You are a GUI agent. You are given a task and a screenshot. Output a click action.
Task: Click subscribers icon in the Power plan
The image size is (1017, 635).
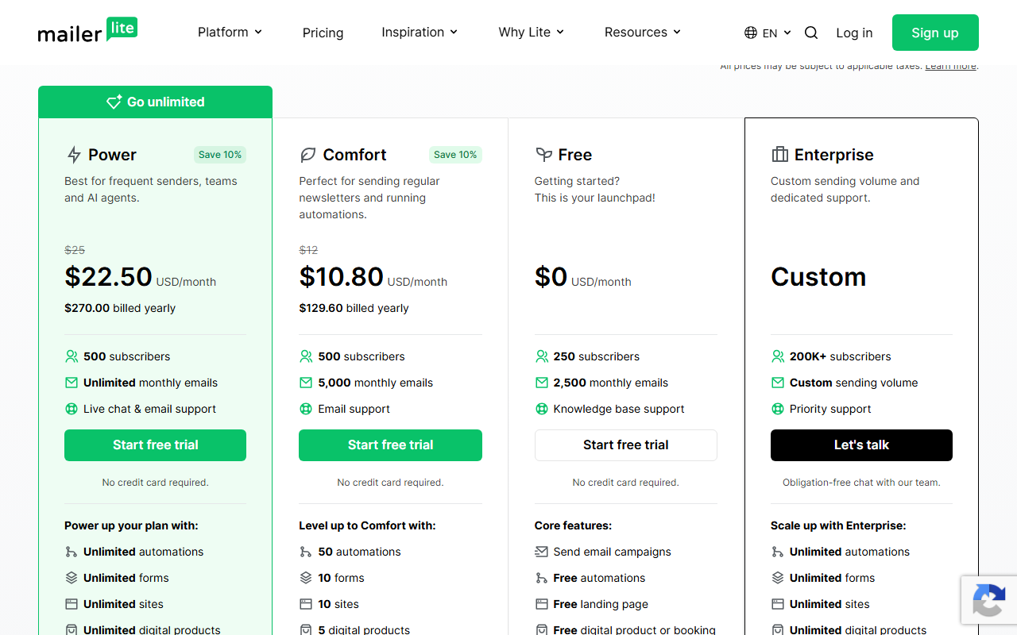72,356
